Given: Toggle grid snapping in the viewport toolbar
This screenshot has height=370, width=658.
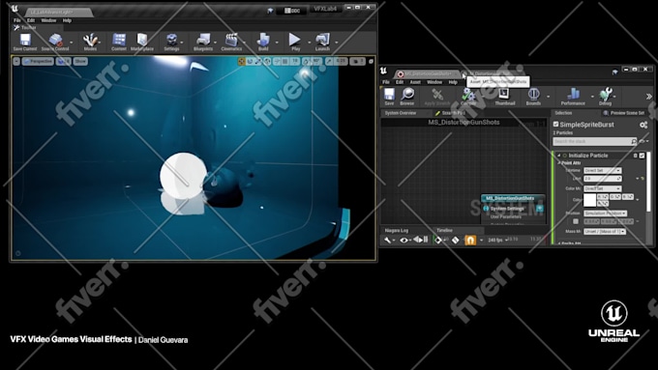Looking at the screenshot, I should [x=284, y=62].
